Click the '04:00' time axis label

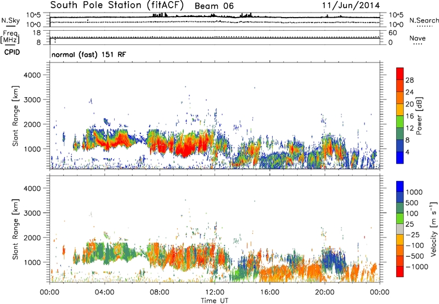(x=104, y=292)
